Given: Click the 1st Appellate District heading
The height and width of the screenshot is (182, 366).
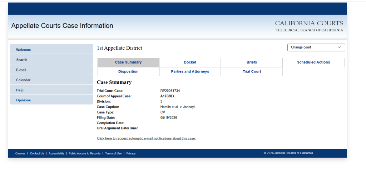Looking at the screenshot, I should pos(119,48).
